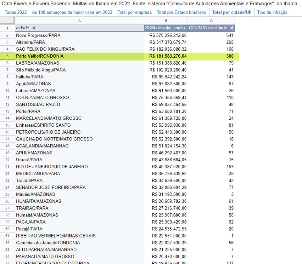This screenshot has width=302, height=264.
Task: Click the 'cidade_uf' header cell
Action: pos(79,28)
